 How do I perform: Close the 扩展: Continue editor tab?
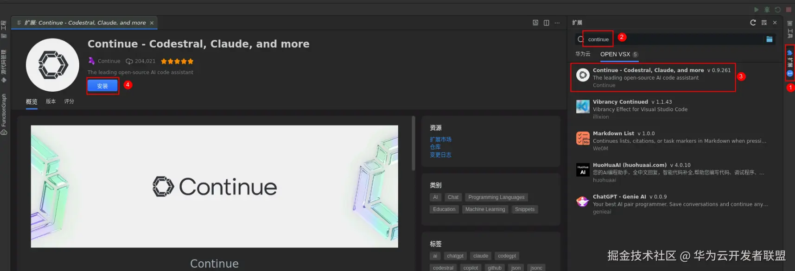pyautogui.click(x=152, y=23)
